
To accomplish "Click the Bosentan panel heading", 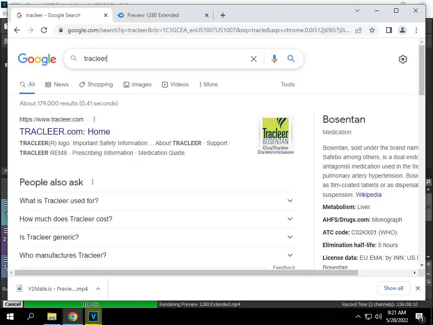I will (x=344, y=119).
